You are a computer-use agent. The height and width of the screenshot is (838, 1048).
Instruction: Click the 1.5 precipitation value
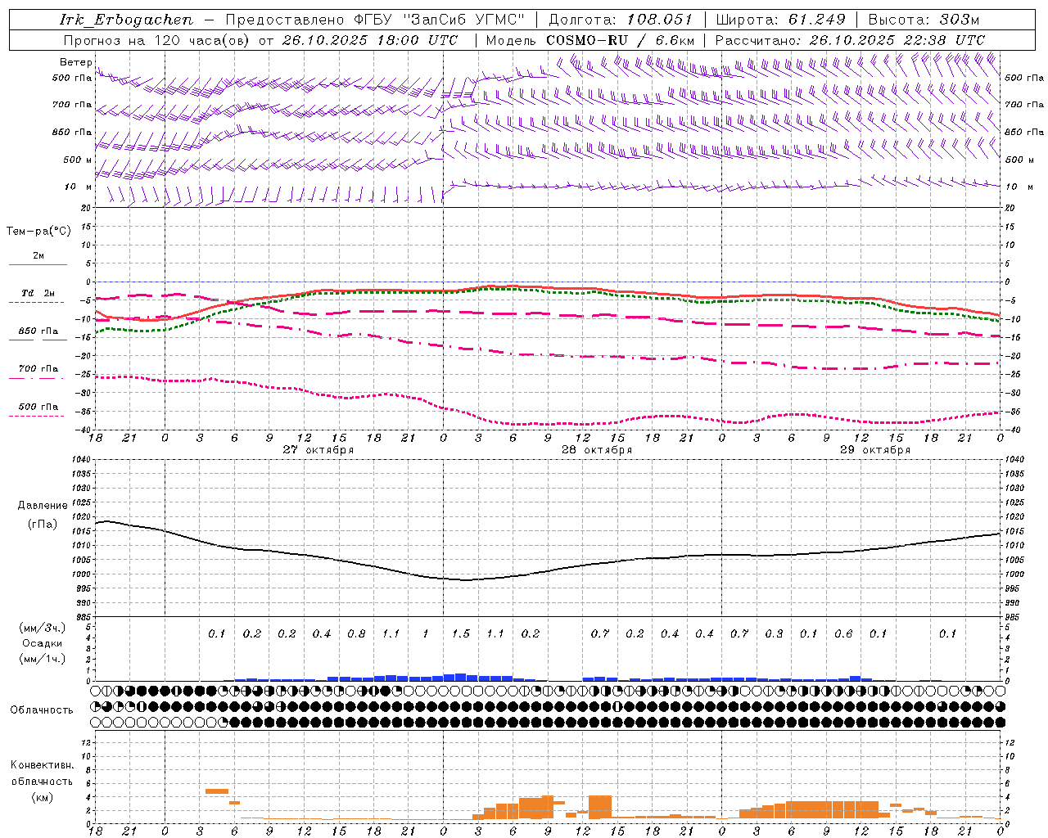pyautogui.click(x=461, y=634)
